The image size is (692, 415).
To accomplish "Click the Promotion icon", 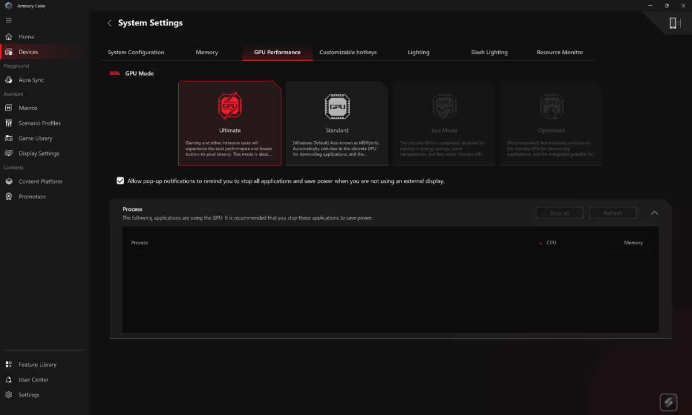I will (9, 197).
